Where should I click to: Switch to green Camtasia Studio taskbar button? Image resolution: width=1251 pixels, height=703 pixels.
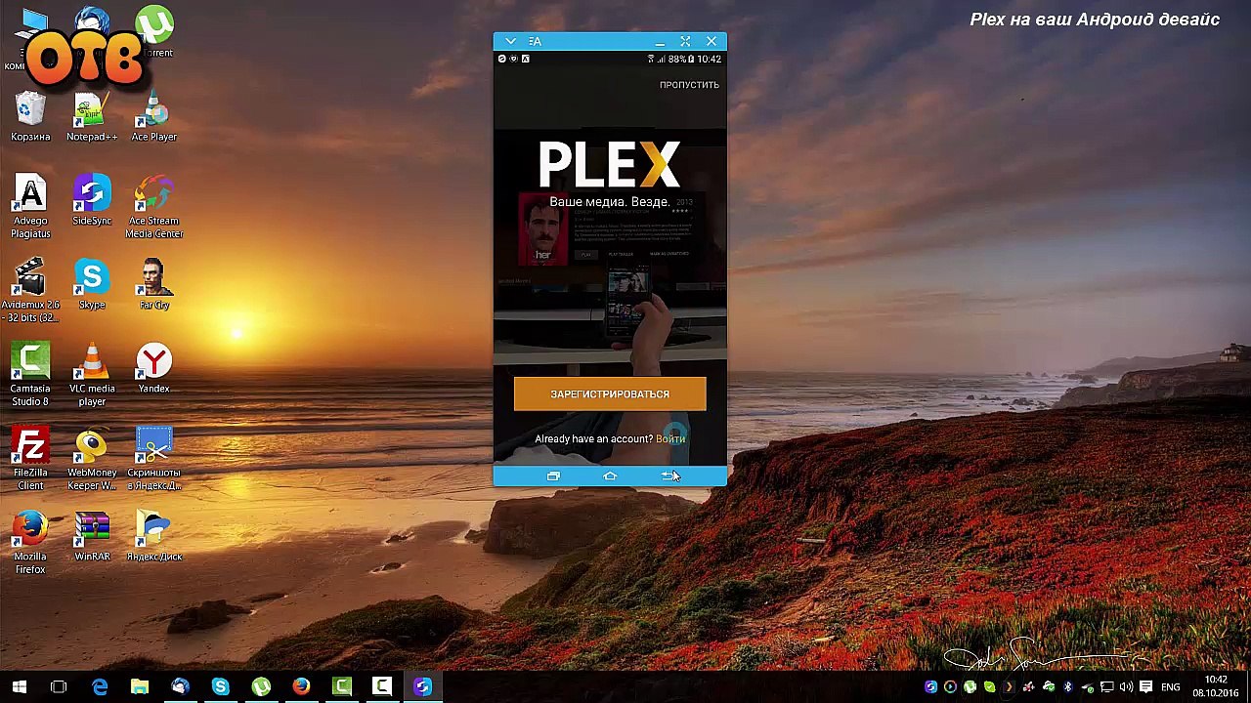(x=341, y=687)
